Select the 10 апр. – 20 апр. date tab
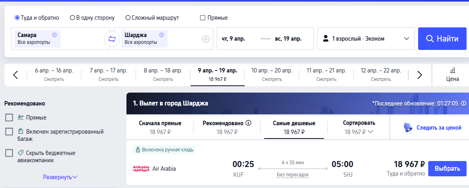Screen dimensions: 469x188 (x=272, y=74)
